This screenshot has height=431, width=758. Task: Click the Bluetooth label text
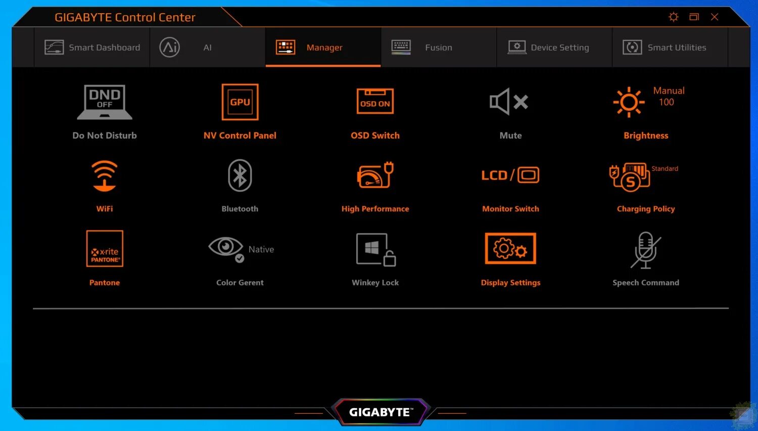240,209
